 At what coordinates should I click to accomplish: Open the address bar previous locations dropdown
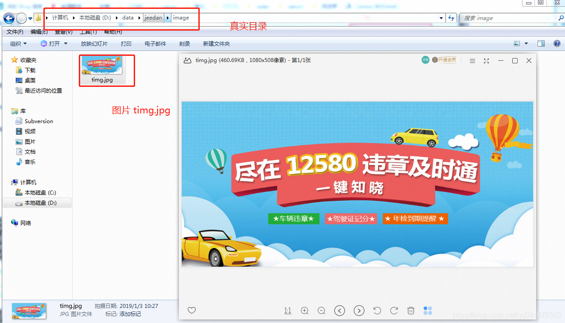coord(441,18)
